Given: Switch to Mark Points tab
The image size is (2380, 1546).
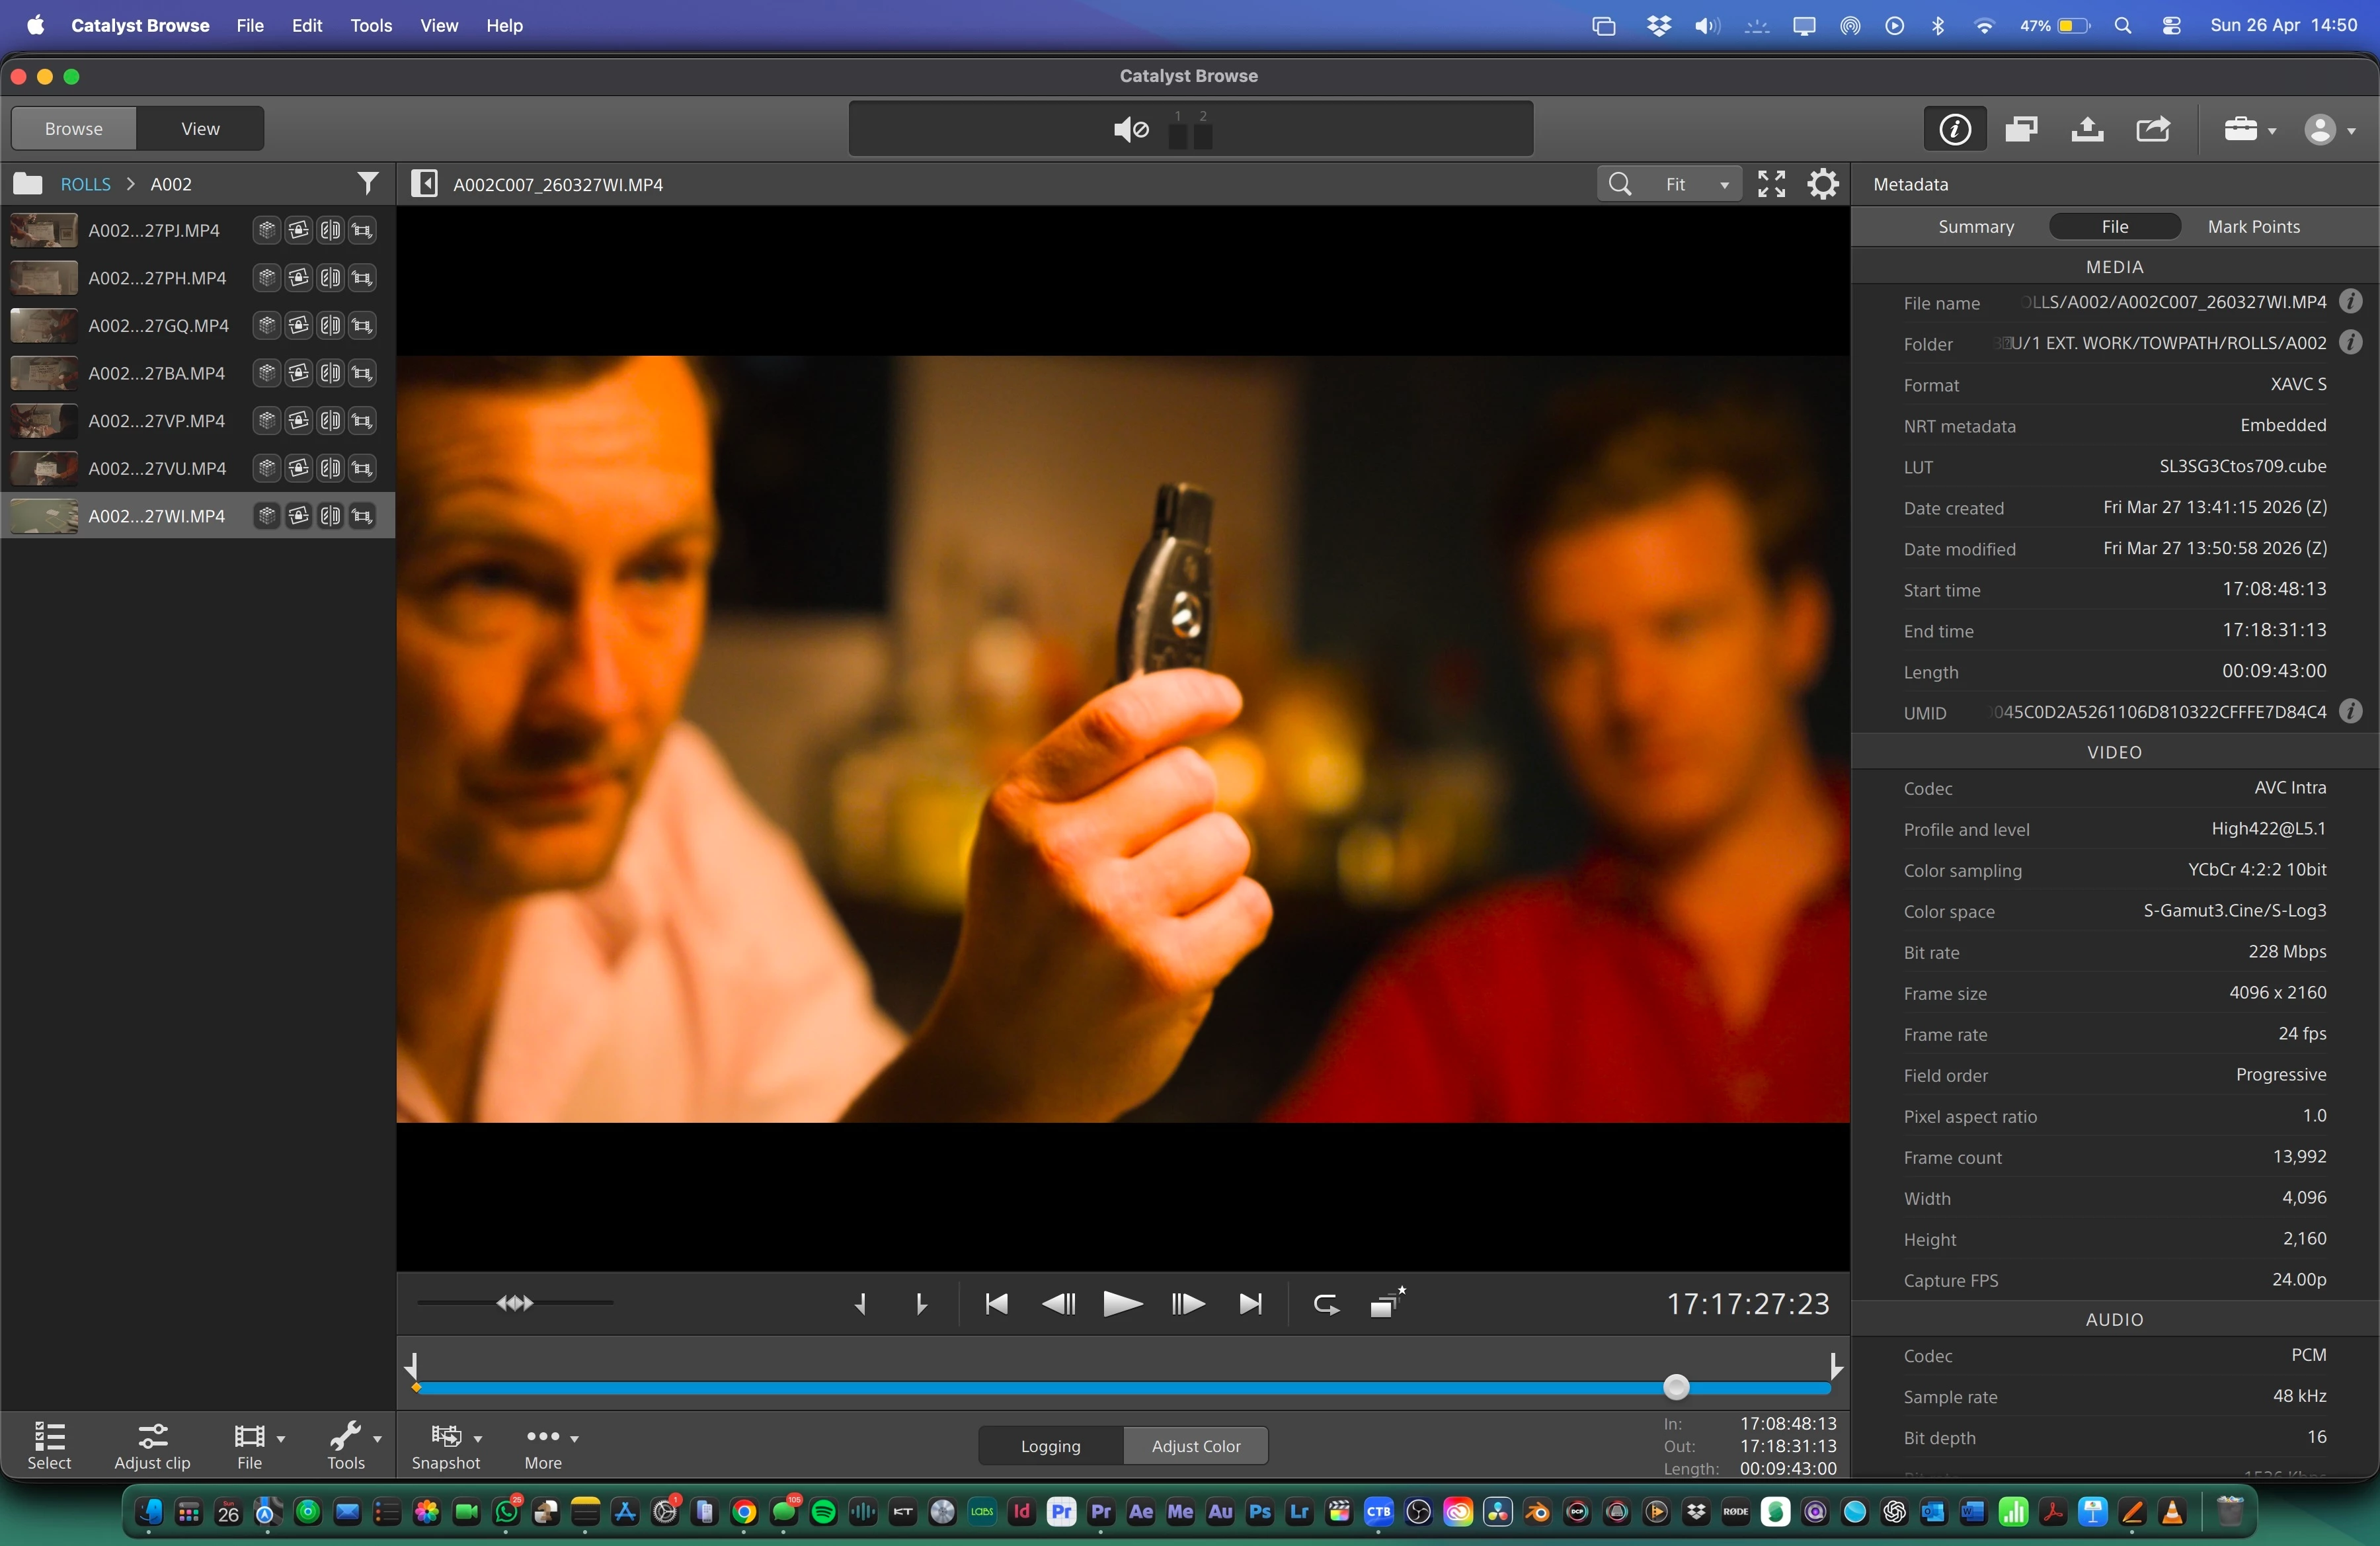Looking at the screenshot, I should [2253, 227].
